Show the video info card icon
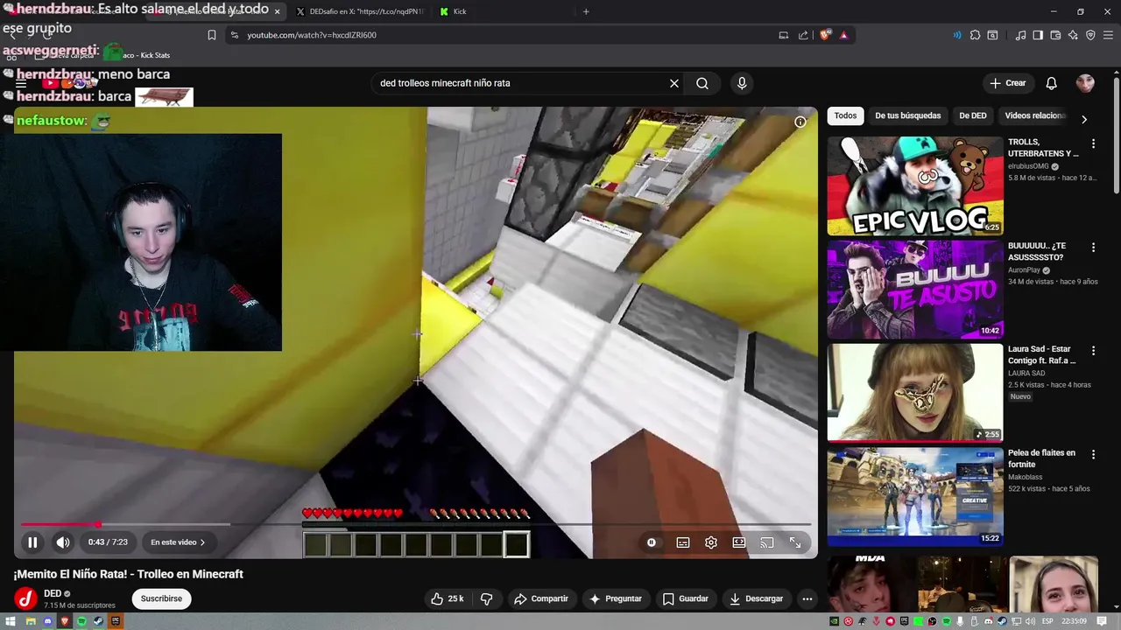Viewport: 1121px width, 630px height. [800, 122]
